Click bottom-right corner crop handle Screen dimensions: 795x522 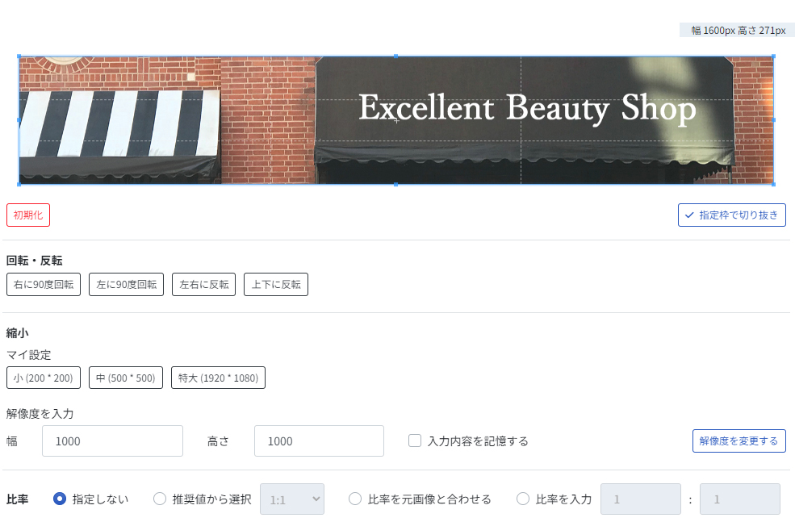coord(774,185)
